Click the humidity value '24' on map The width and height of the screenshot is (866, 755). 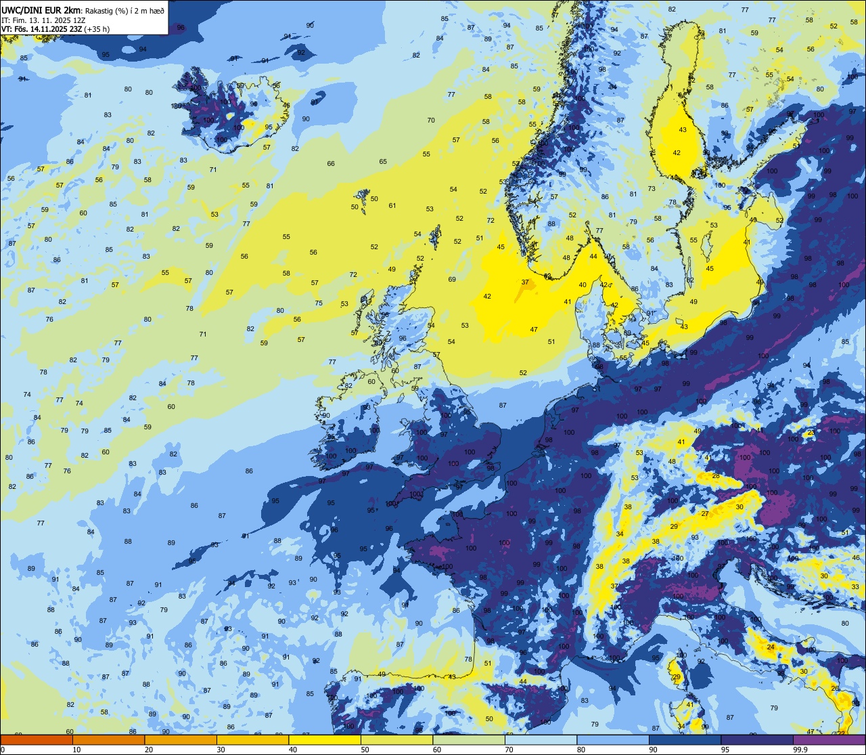coord(771,647)
